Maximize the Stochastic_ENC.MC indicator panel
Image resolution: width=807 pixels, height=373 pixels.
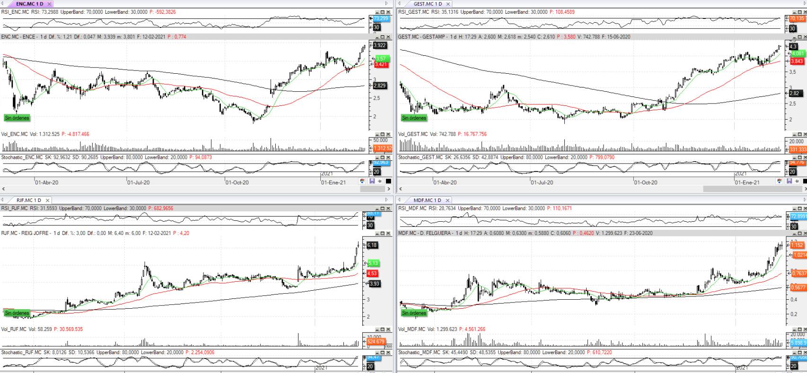382,157
